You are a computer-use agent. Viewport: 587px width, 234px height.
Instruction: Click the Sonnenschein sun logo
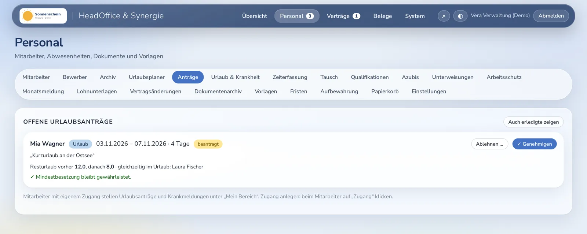(x=43, y=16)
